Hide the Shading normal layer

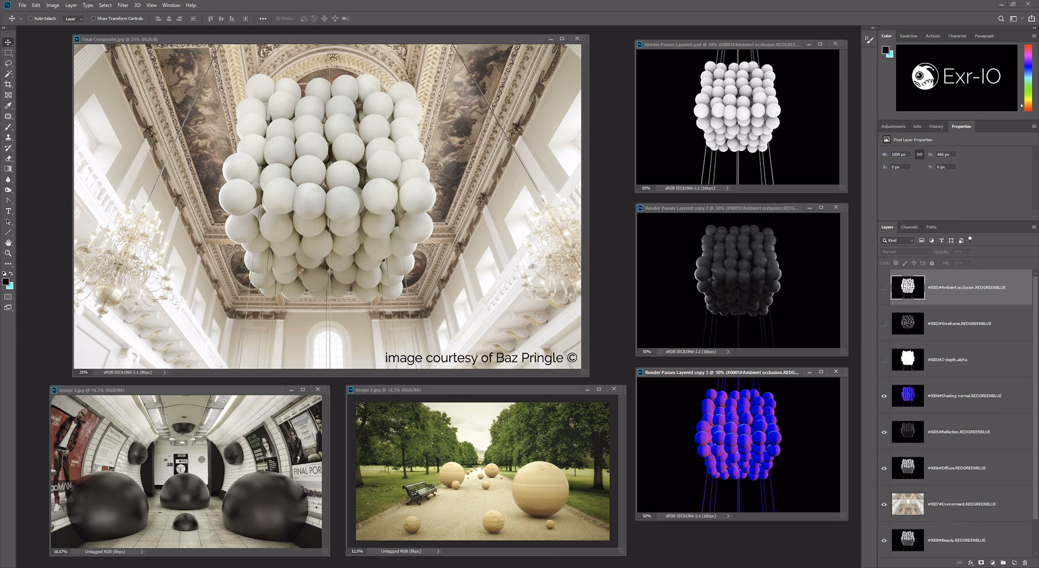point(884,396)
